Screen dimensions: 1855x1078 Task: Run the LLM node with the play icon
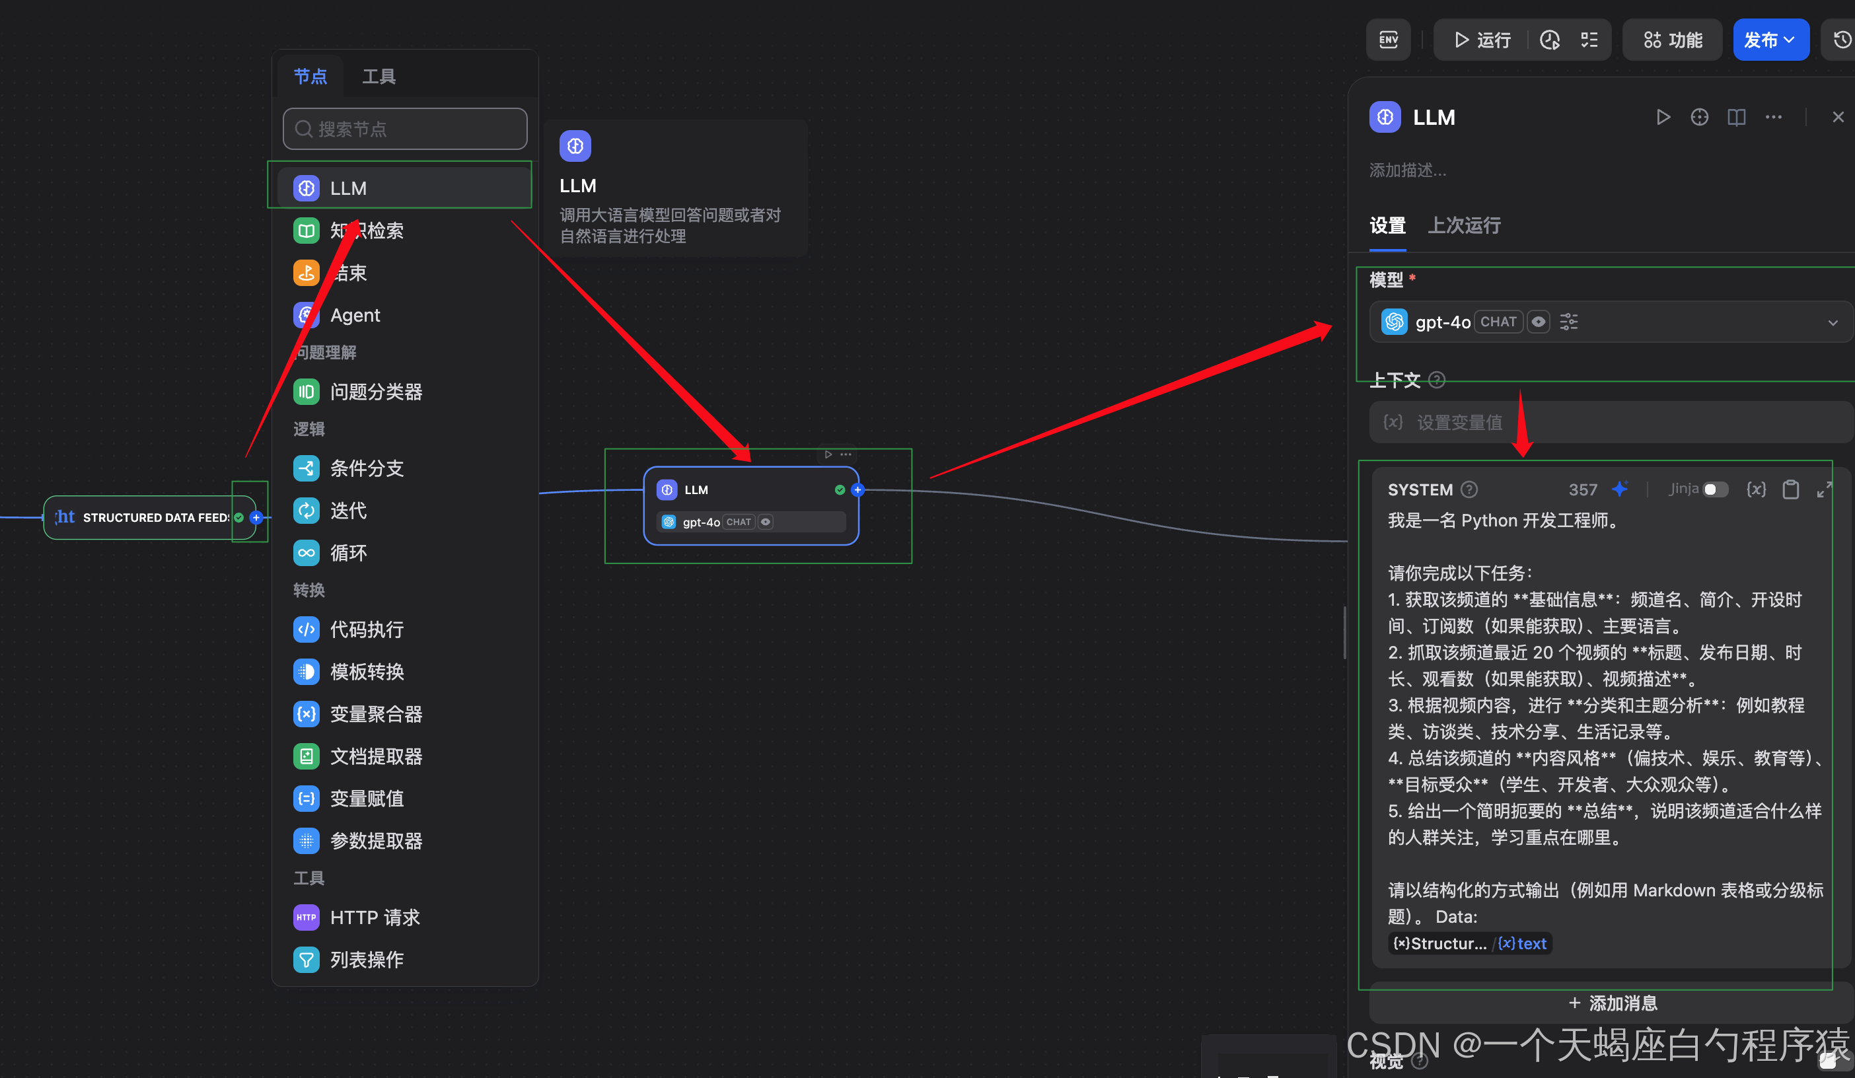[x=1663, y=116]
